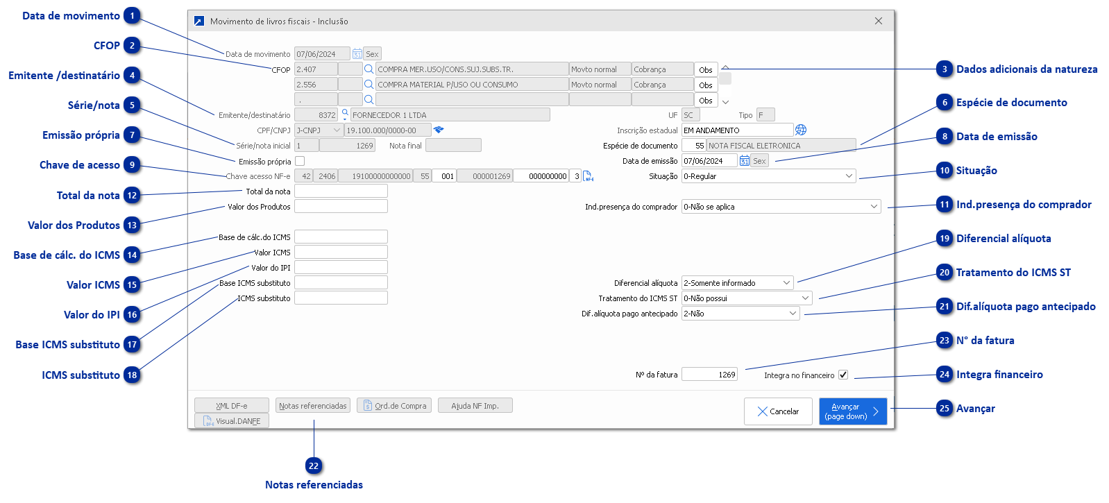Click the CNPJ number field
Image resolution: width=1109 pixels, height=503 pixels.
(388, 130)
